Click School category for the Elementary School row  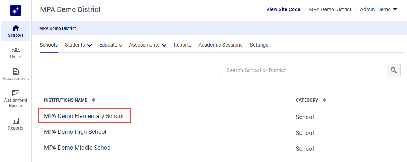[x=305, y=117]
